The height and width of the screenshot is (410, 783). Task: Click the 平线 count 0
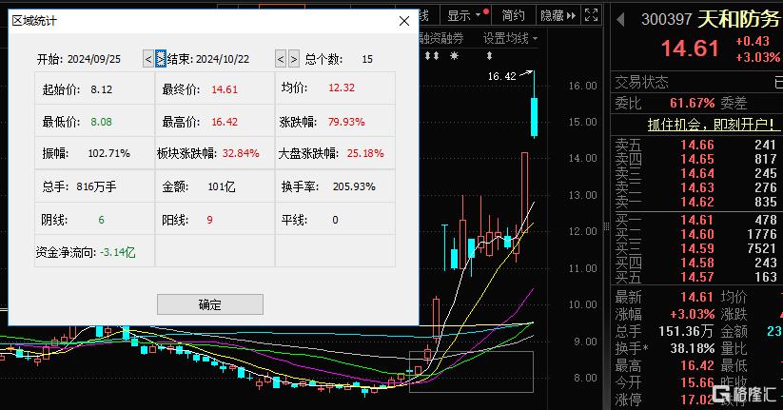335,221
